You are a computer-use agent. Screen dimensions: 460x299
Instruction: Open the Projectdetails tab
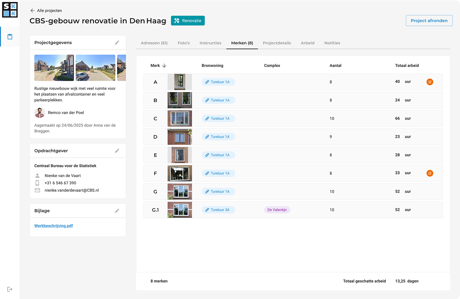277,43
